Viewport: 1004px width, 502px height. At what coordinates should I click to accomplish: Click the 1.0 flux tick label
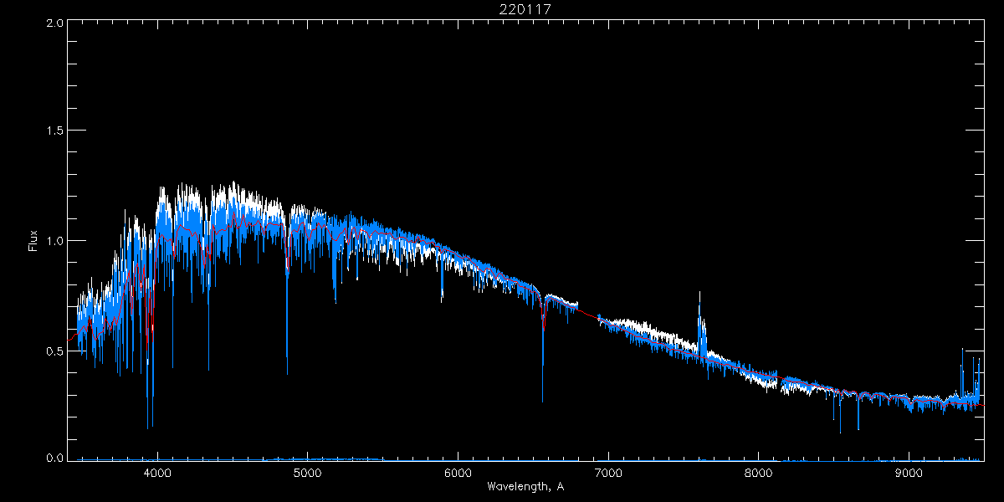pos(55,241)
